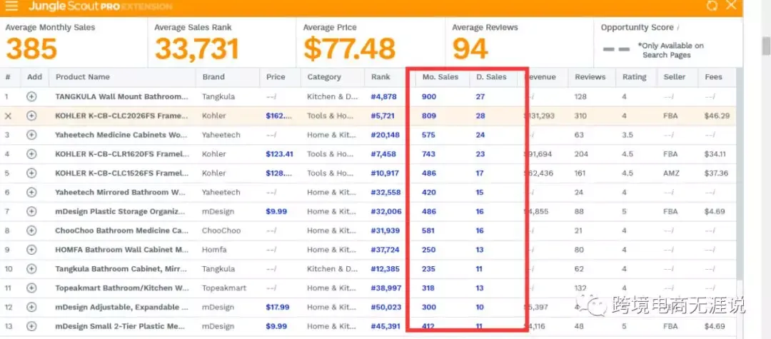Sort by Fees column header

coord(713,77)
